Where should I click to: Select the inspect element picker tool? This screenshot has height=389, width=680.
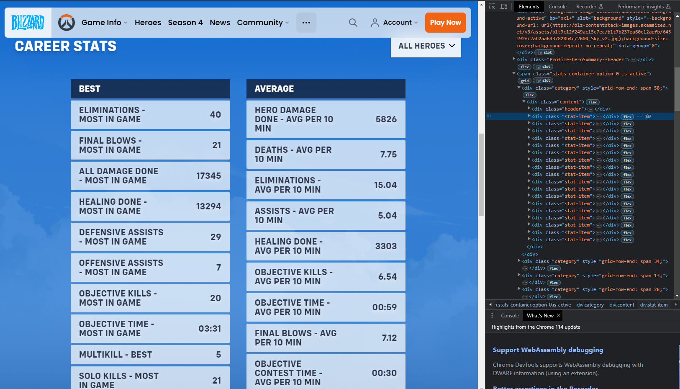[493, 6]
